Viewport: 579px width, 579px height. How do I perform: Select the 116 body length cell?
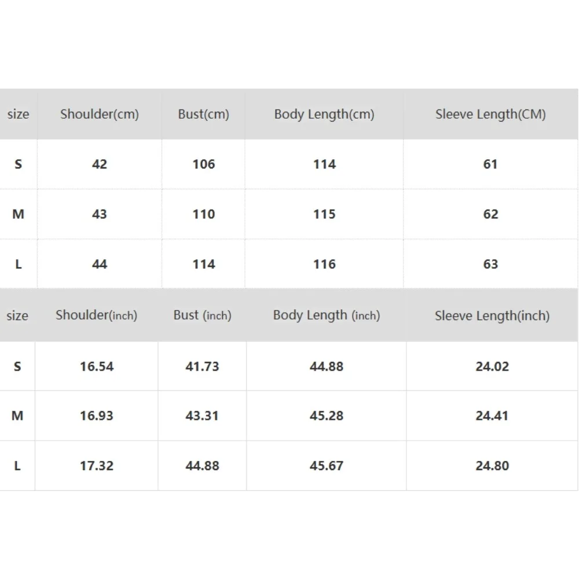pos(324,264)
